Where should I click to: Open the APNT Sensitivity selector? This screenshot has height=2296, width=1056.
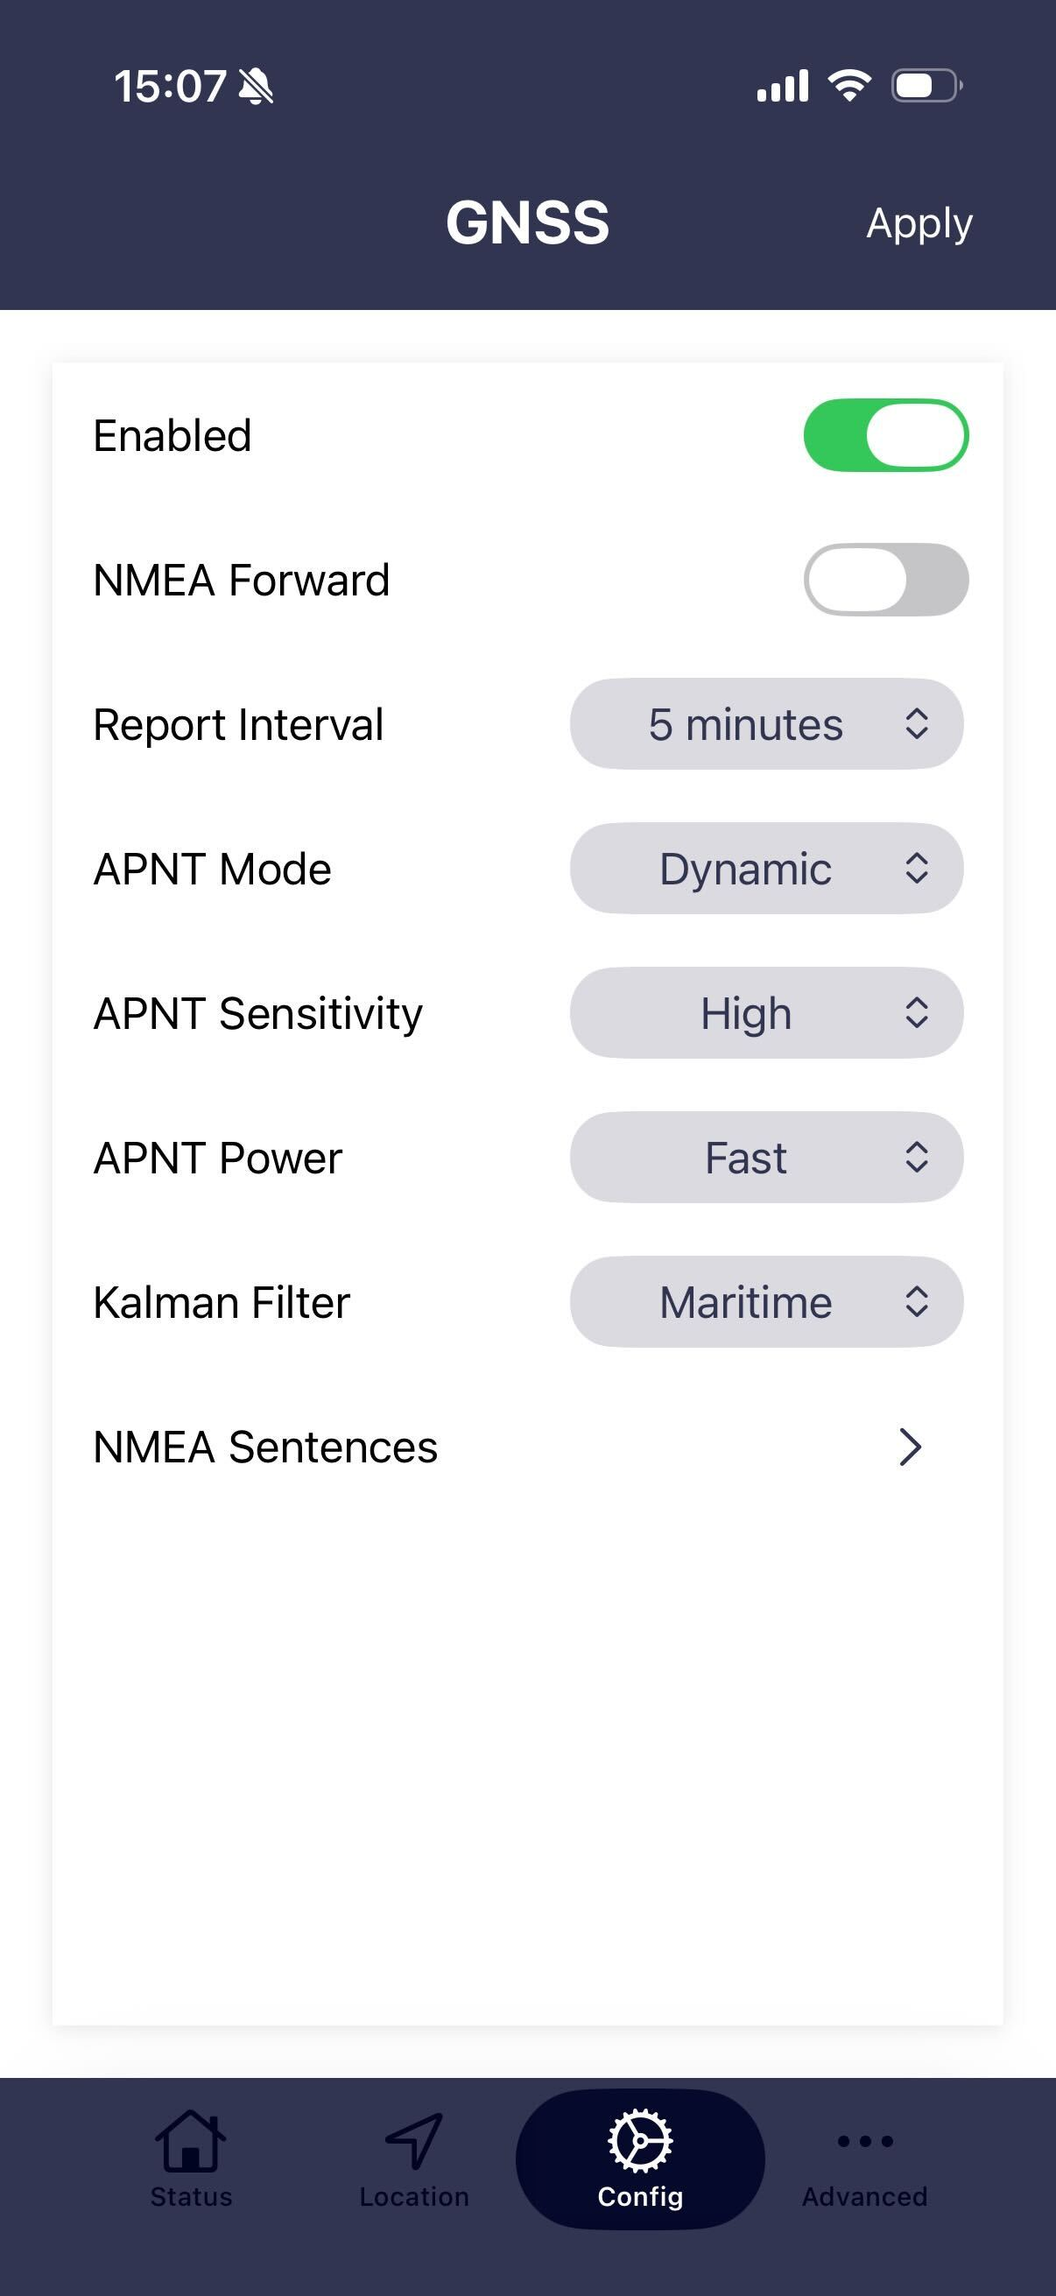pos(766,1012)
